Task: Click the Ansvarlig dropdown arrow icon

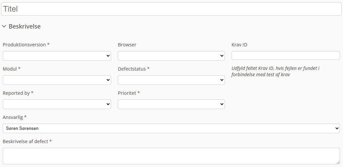Action: tap(337, 129)
